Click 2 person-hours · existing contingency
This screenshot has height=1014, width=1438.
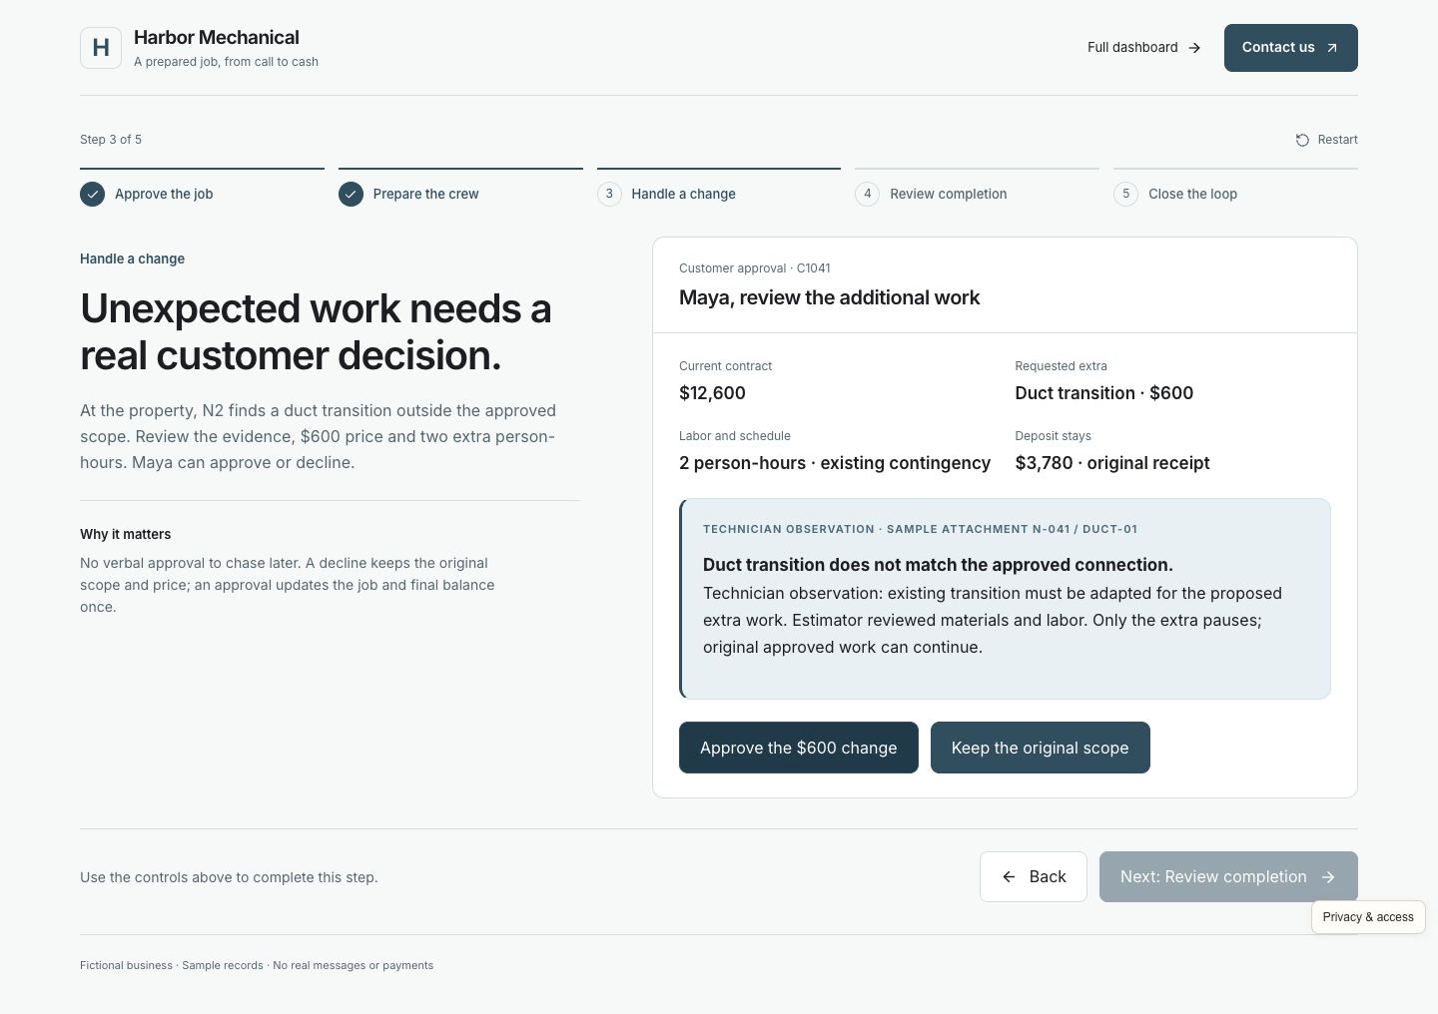coord(835,463)
